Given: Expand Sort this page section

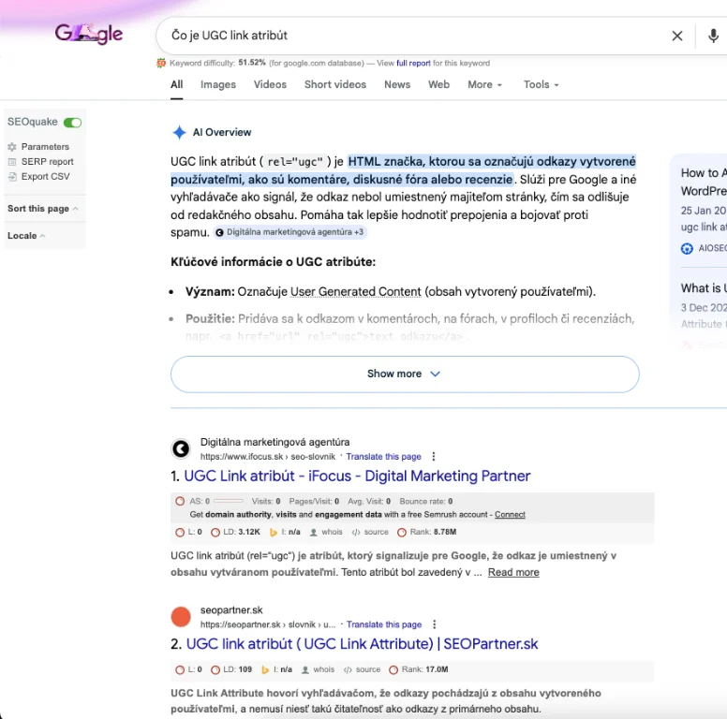Looking at the screenshot, I should pyautogui.click(x=43, y=209).
